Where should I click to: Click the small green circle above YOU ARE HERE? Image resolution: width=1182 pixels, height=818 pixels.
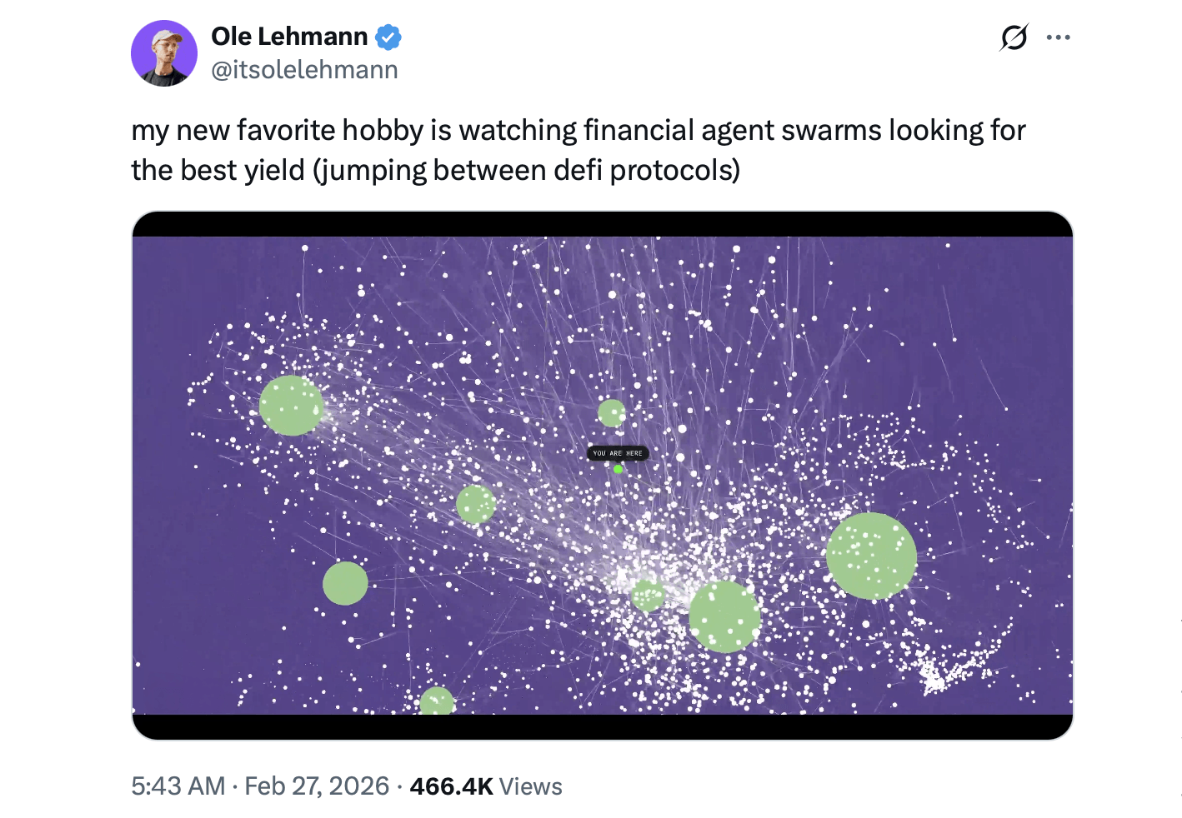[x=611, y=412]
